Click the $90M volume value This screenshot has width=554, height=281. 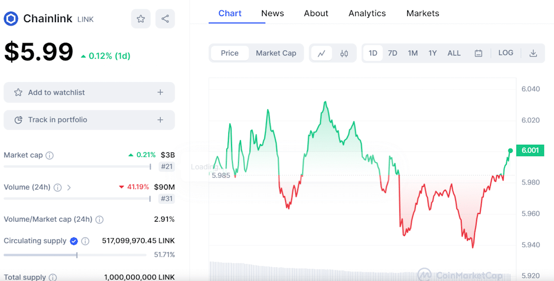coord(165,187)
